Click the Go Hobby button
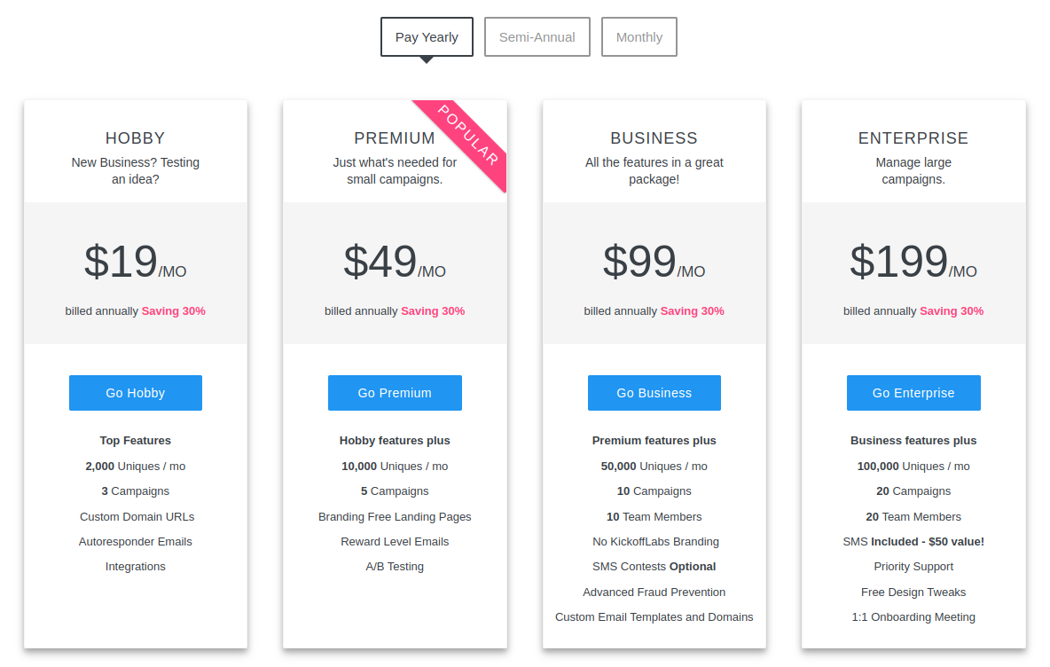 click(136, 392)
